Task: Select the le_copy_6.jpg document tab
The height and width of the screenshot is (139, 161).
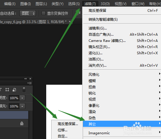Action: [x=33, y=22]
